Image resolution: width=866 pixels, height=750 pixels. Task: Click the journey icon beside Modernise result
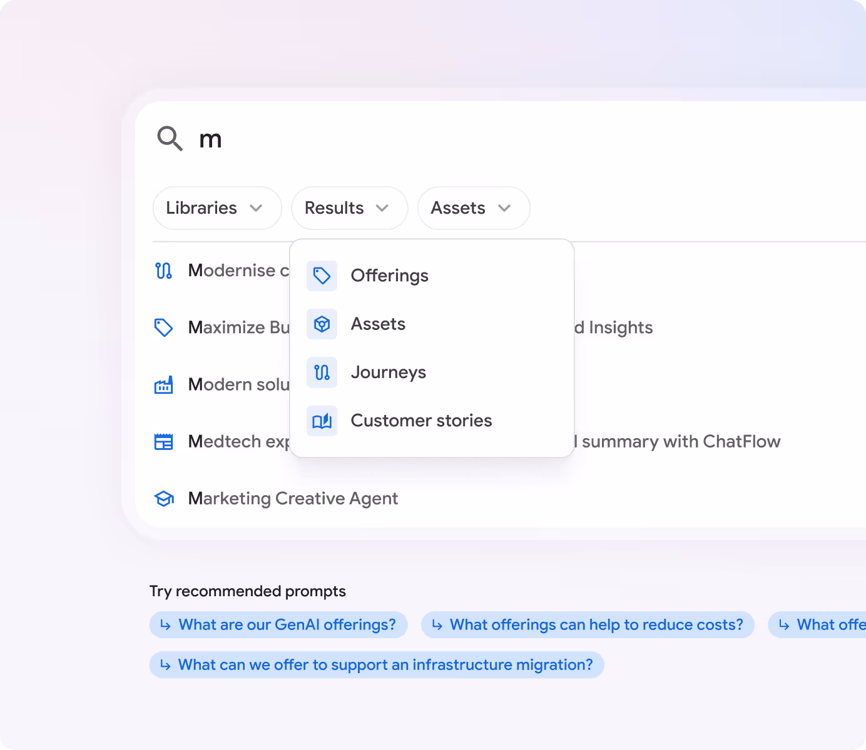[x=163, y=271]
